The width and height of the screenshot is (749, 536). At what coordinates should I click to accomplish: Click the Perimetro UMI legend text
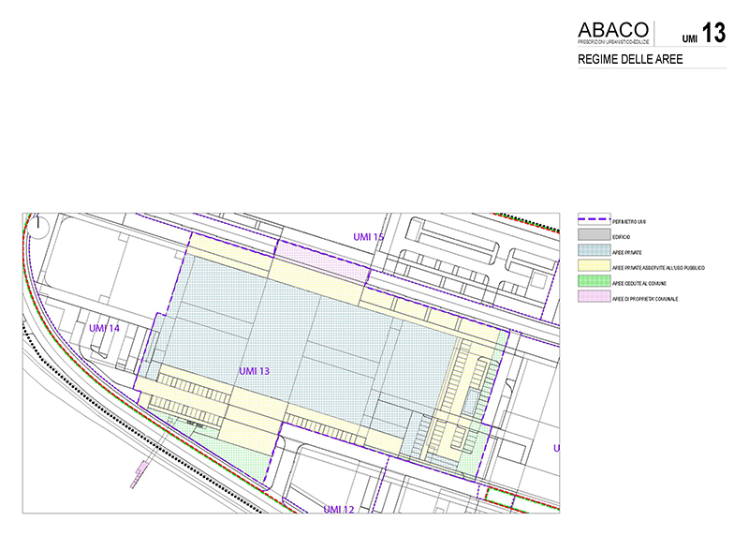point(630,222)
